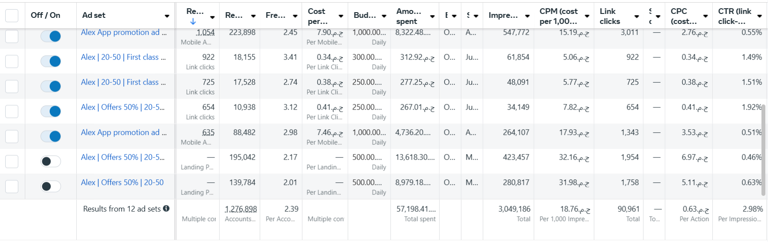Screen dimensions: 768x242
Task: Expand the Impressions column dropdown arrow
Action: (x=527, y=16)
